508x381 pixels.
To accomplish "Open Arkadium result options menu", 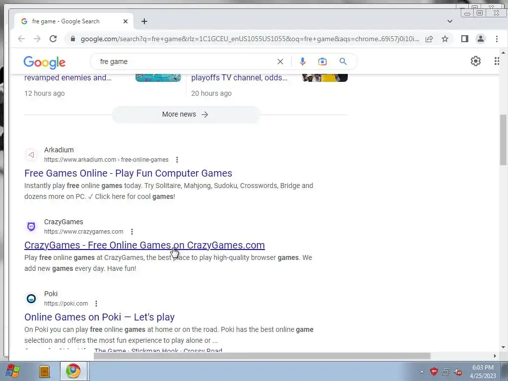I will click(177, 160).
